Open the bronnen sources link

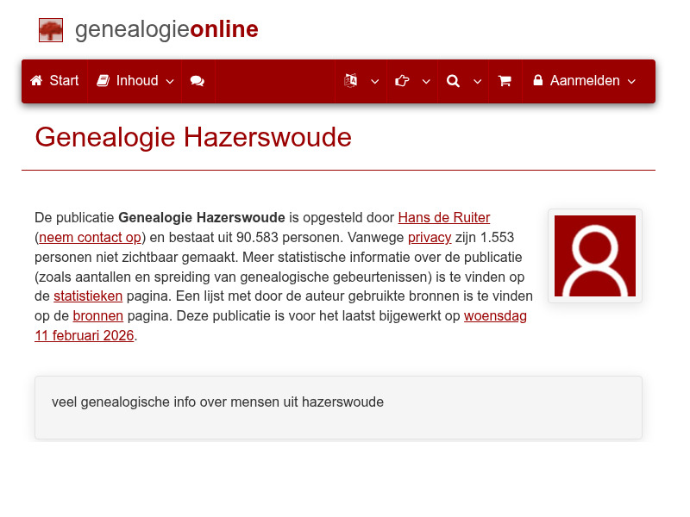click(97, 315)
